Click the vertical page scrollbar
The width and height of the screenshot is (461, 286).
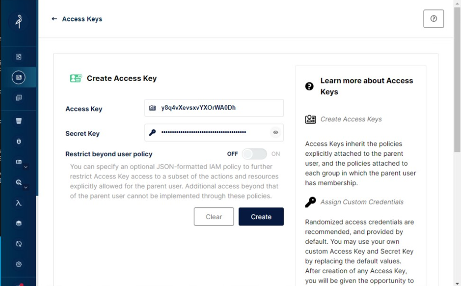tap(457, 79)
